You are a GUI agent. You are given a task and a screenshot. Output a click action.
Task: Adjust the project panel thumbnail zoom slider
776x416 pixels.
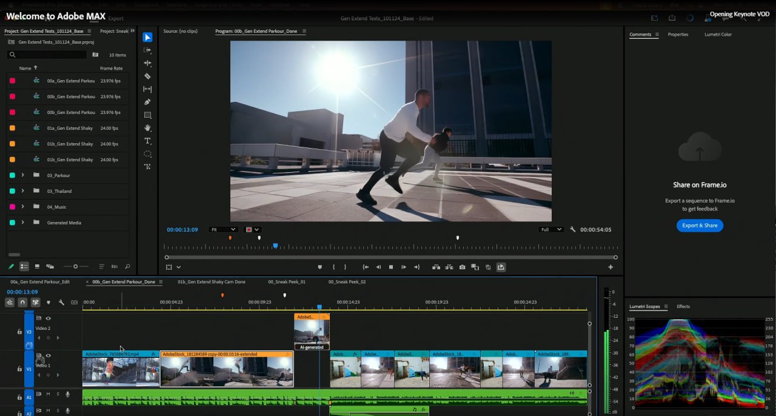[75, 266]
